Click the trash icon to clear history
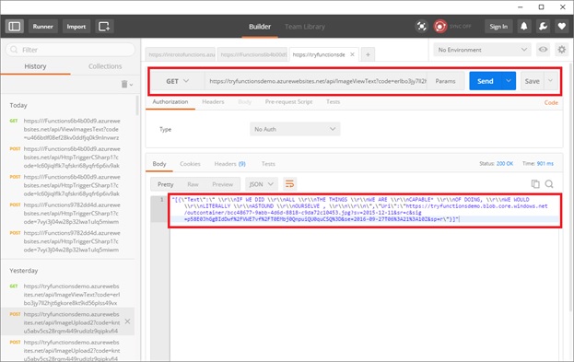 [124, 84]
